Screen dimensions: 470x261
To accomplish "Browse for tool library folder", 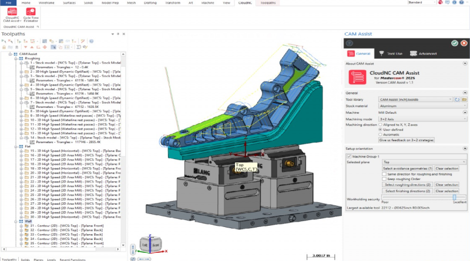I will coord(464,99).
